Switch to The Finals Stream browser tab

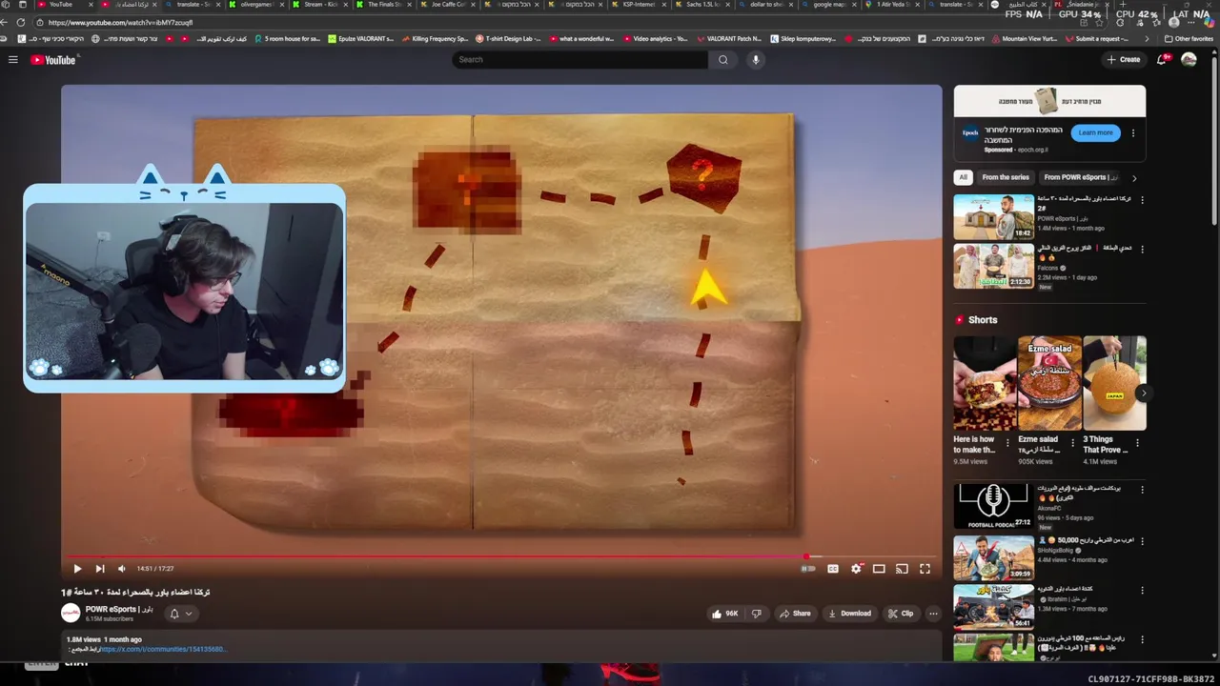382,5
